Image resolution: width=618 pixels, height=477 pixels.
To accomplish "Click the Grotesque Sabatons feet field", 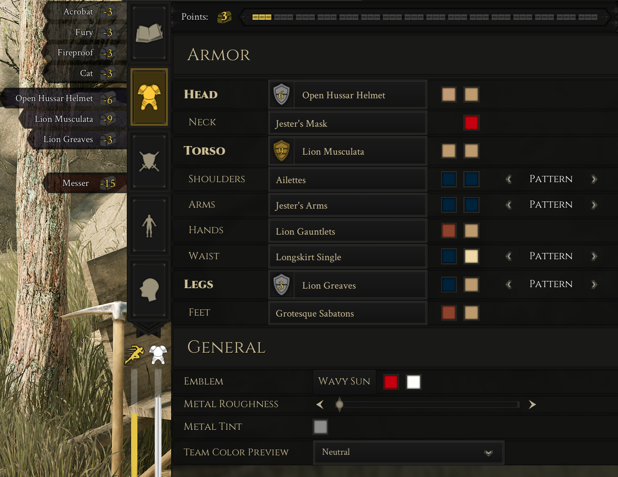I will pyautogui.click(x=348, y=313).
